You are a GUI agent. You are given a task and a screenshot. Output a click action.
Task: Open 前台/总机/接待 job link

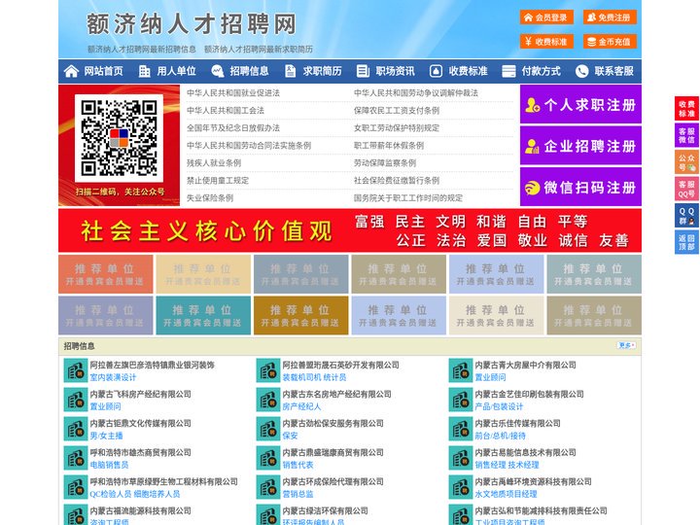click(x=500, y=436)
